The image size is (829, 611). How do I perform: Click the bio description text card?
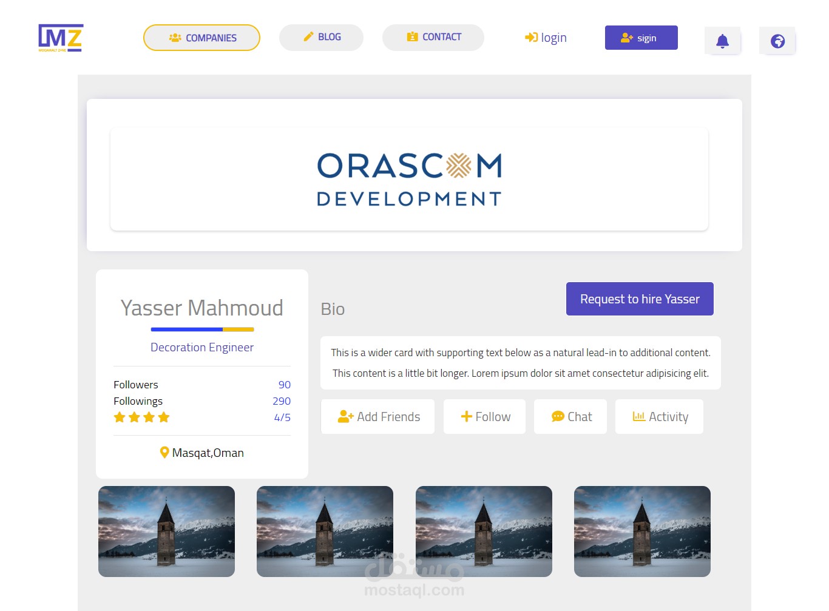click(x=521, y=363)
